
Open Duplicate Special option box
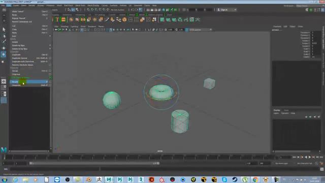(50, 58)
